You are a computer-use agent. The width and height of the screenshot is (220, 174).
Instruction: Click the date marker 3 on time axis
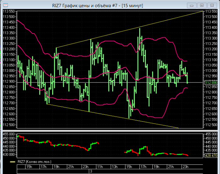pyautogui.click(x=91, y=171)
